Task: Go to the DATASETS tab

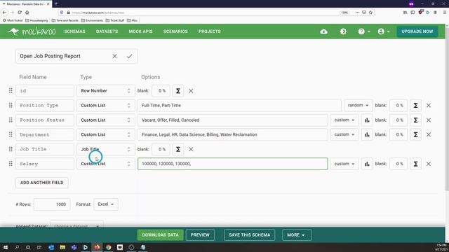Action: [107, 31]
